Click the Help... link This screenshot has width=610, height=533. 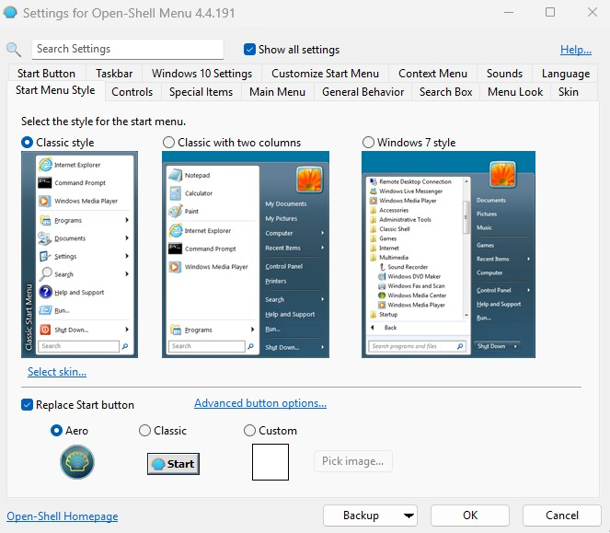(576, 50)
